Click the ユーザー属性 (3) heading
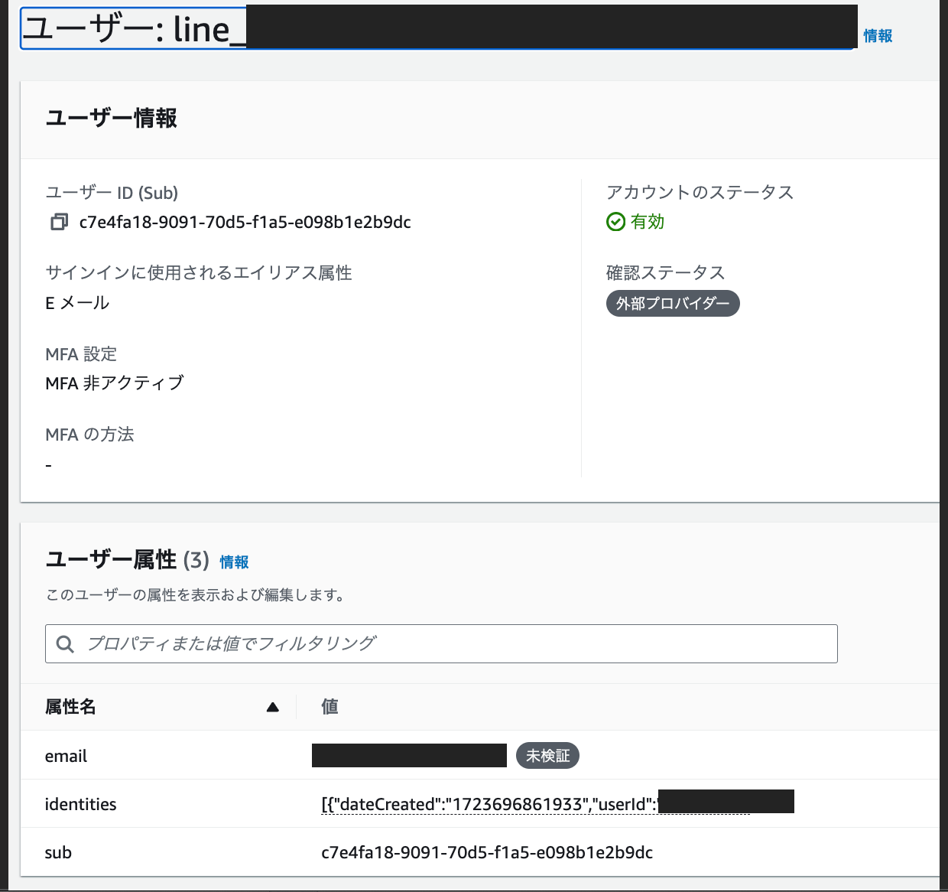 point(127,560)
